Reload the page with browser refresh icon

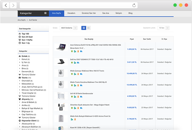click(x=134, y=5)
